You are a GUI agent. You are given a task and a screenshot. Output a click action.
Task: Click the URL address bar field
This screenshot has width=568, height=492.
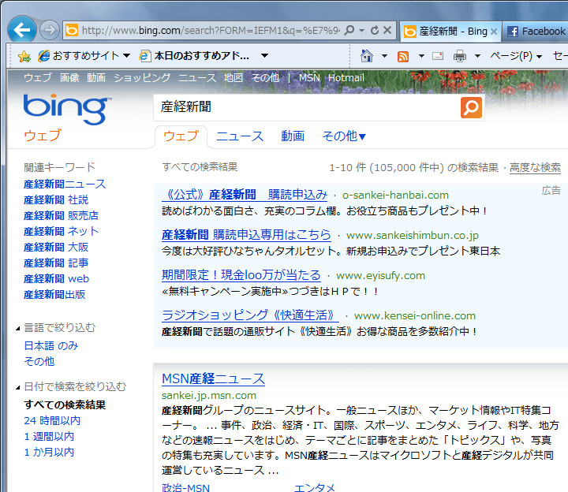(211, 31)
